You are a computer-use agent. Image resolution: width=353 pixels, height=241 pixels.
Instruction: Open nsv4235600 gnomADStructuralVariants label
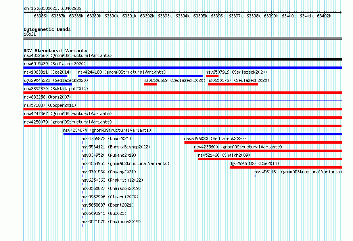238,147
